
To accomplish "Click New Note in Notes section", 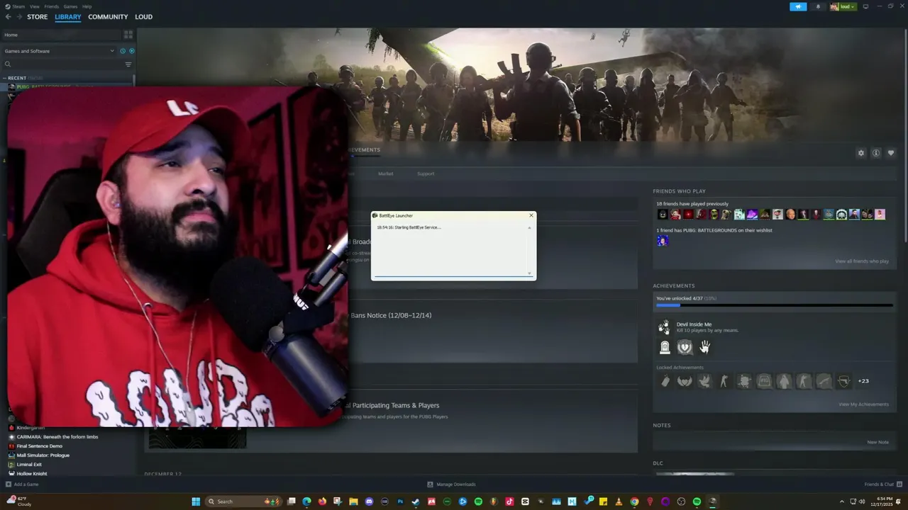I will click(x=877, y=442).
